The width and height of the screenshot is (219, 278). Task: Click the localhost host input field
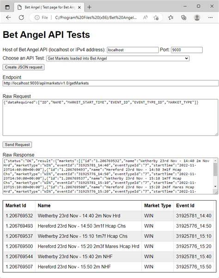pos(133,50)
